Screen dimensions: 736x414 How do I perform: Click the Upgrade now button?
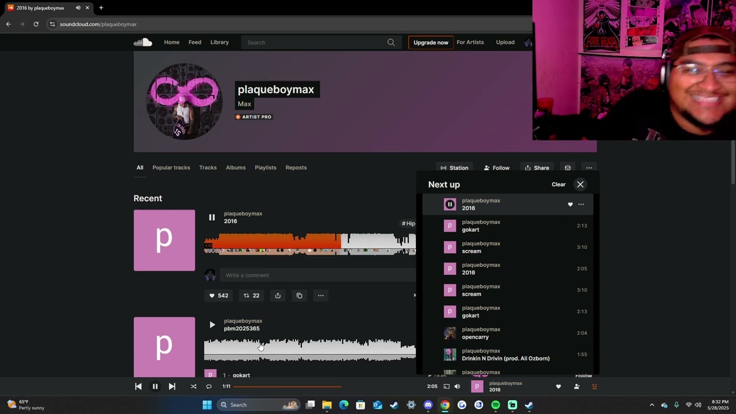tap(431, 43)
